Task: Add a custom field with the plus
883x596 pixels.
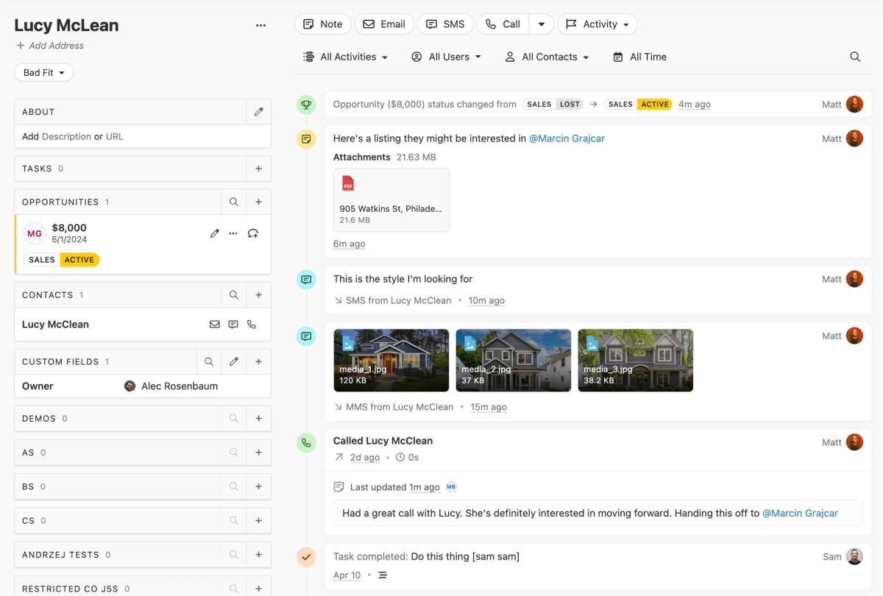Action: click(258, 362)
